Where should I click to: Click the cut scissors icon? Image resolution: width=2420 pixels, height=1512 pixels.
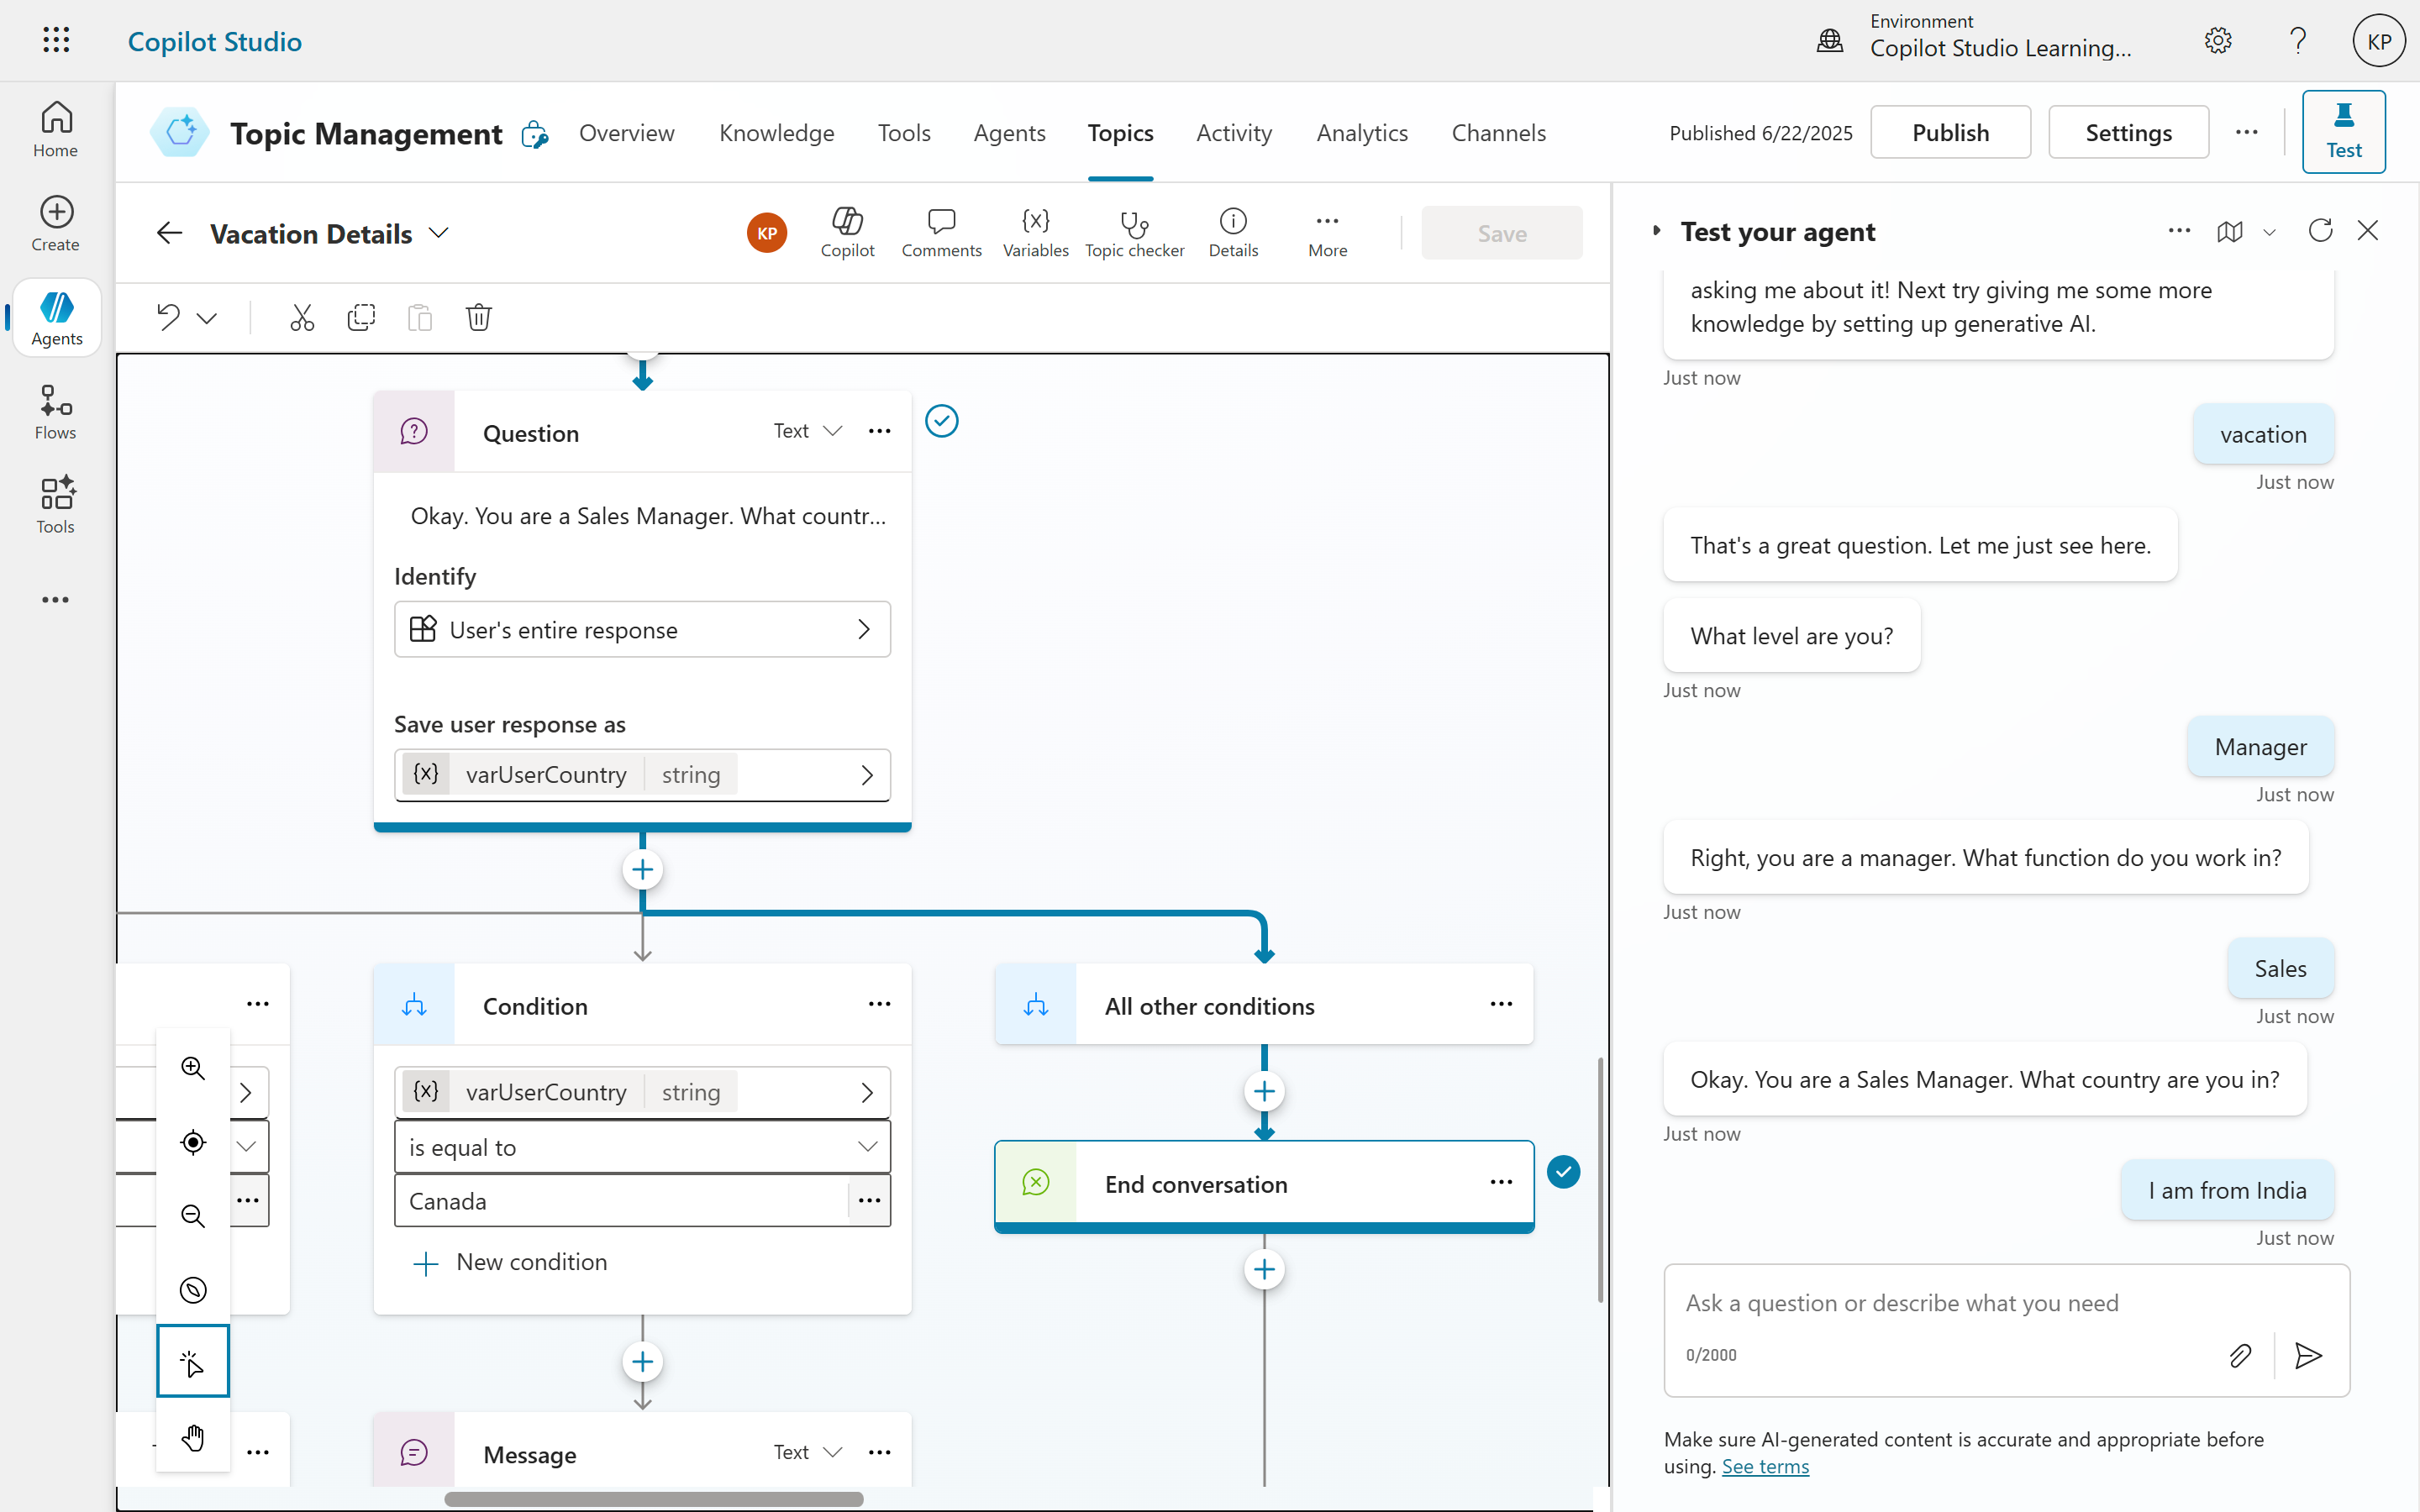(302, 318)
